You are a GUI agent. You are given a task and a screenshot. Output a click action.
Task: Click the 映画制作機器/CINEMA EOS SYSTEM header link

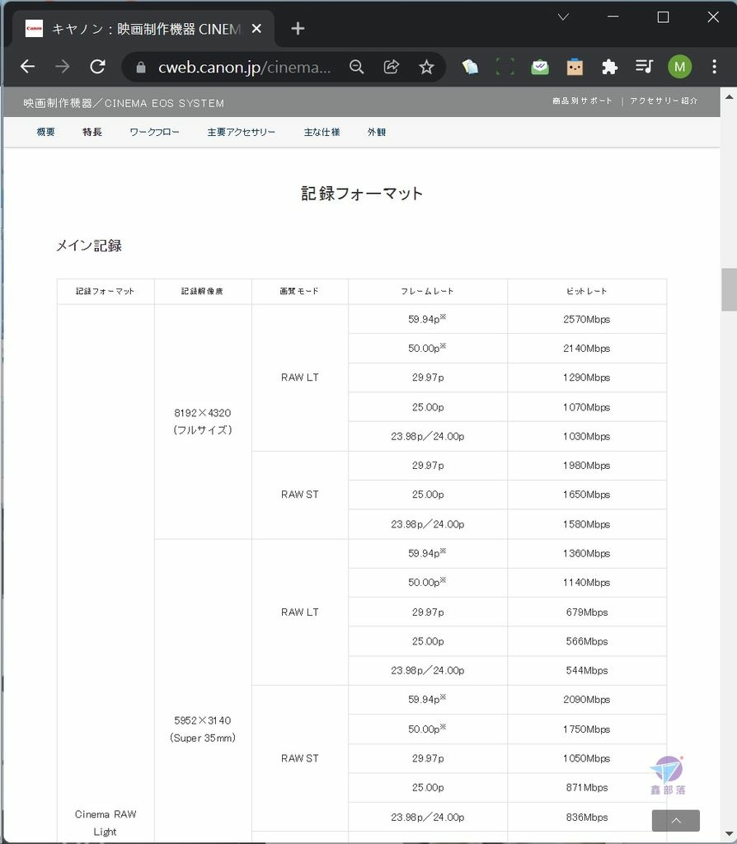(124, 103)
